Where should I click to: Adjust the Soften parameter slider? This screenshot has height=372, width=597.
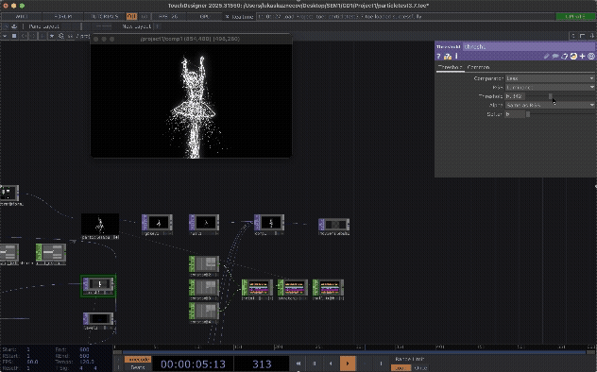click(561, 114)
